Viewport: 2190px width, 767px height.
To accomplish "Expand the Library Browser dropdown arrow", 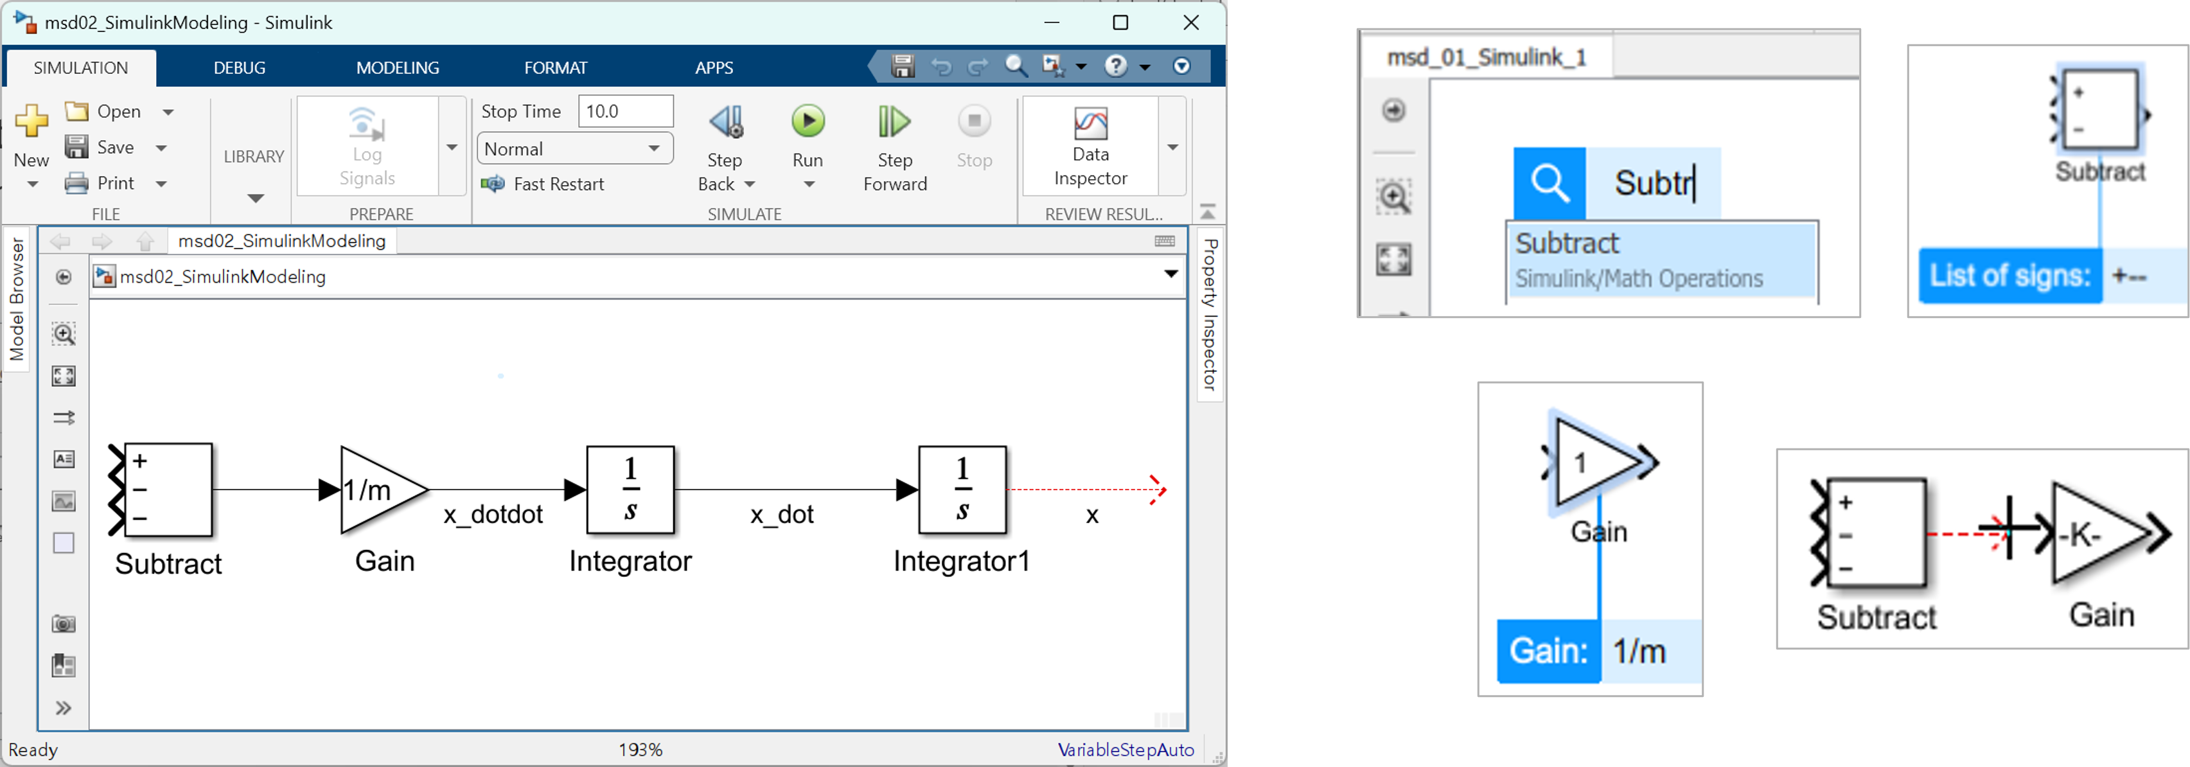I will pos(255,198).
